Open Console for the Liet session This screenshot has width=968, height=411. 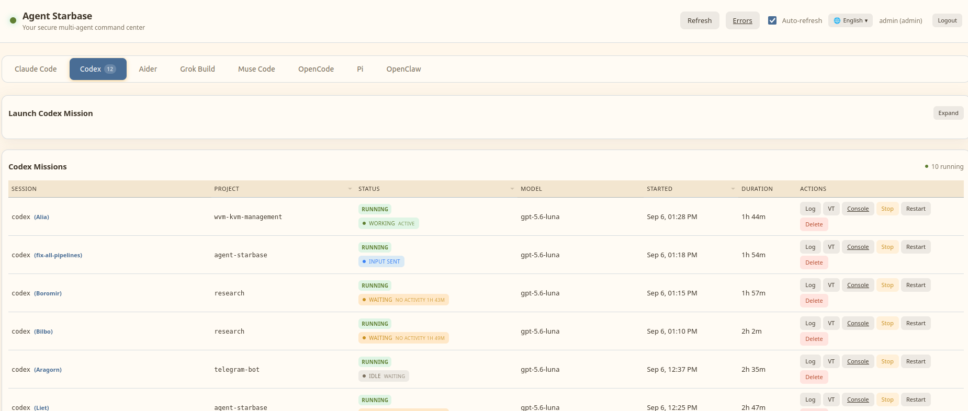coord(858,399)
